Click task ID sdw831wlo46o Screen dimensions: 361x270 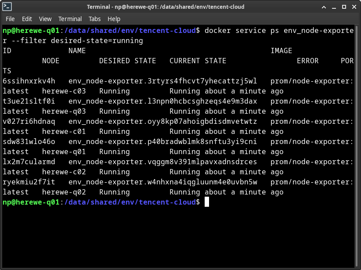[29, 141]
